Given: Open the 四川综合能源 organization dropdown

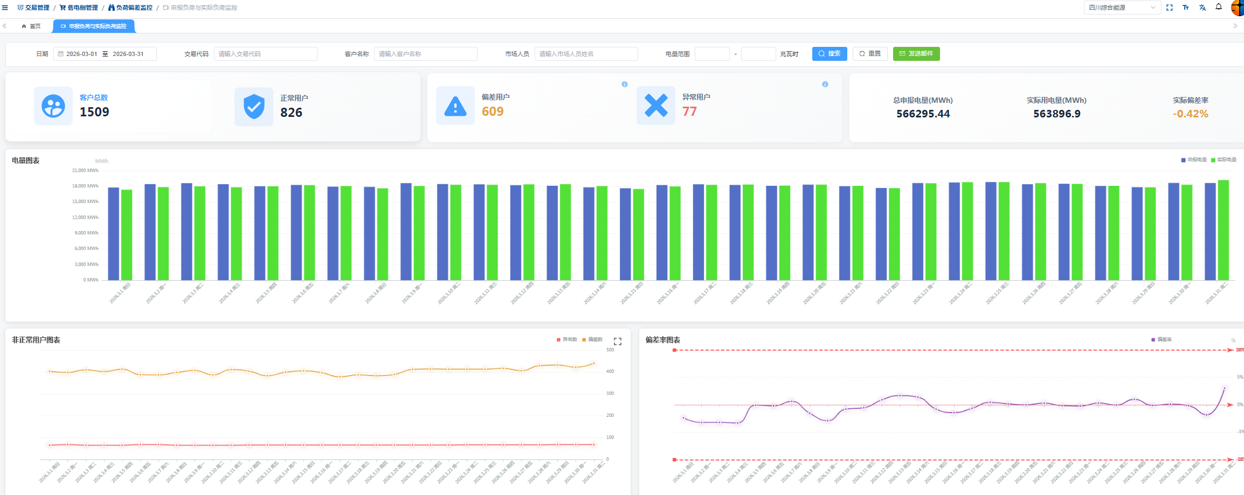Looking at the screenshot, I should (1122, 8).
